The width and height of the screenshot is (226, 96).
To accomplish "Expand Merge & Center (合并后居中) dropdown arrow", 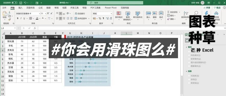I will point(89,19).
